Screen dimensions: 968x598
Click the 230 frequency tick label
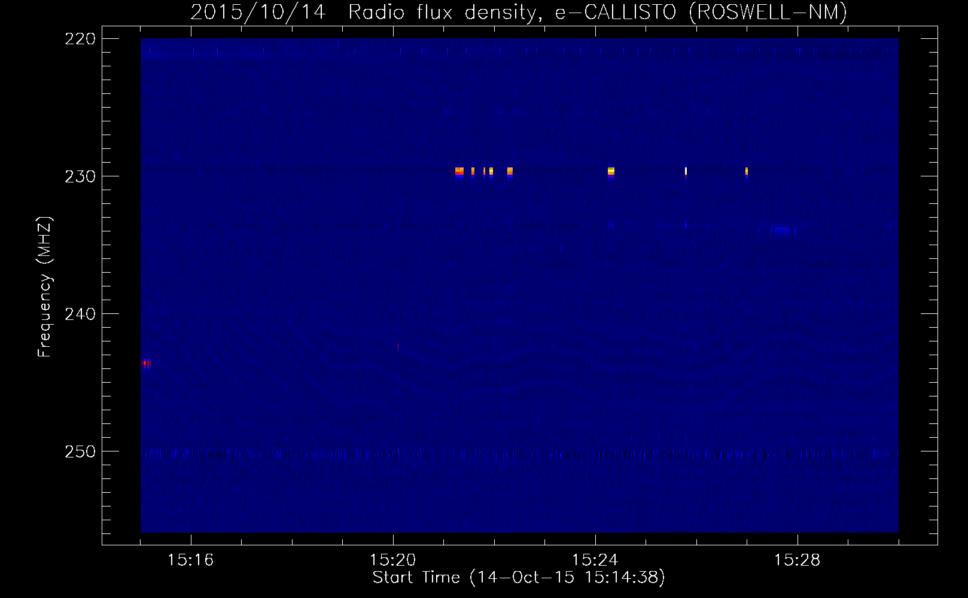point(80,176)
